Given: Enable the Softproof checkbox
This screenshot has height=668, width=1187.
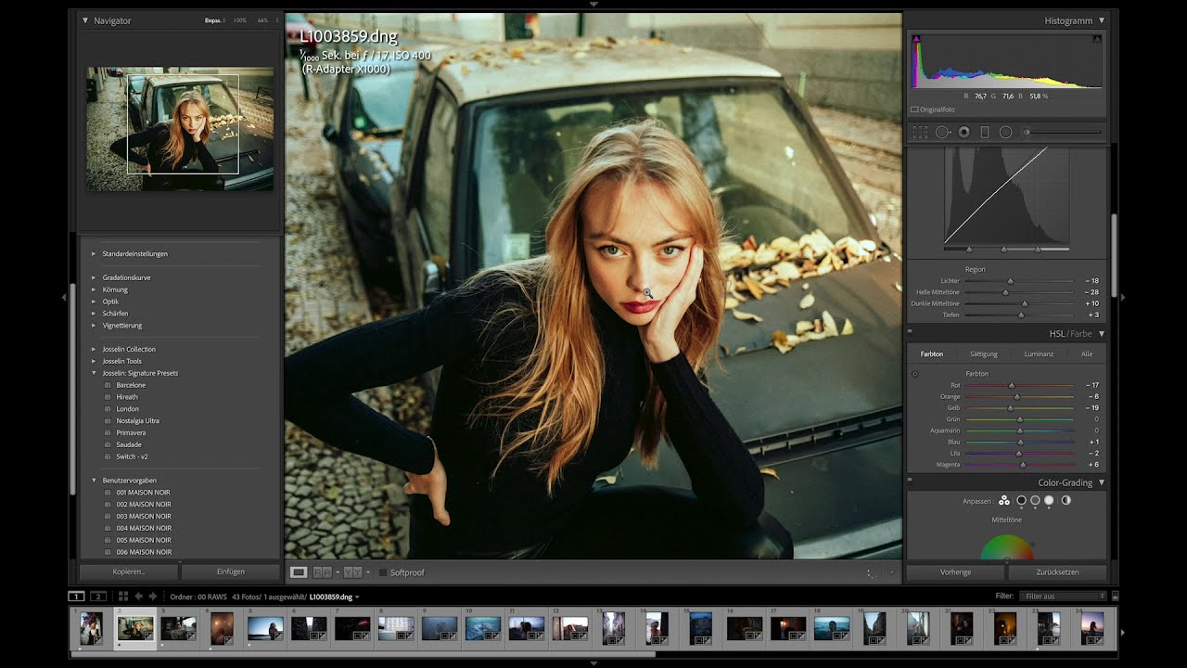Looking at the screenshot, I should coord(383,572).
